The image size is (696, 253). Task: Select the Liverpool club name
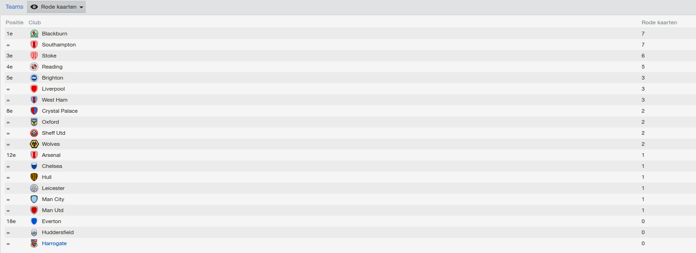(x=53, y=89)
